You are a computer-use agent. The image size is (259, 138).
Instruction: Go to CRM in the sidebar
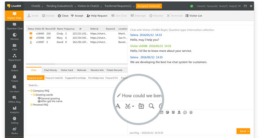tap(14, 47)
